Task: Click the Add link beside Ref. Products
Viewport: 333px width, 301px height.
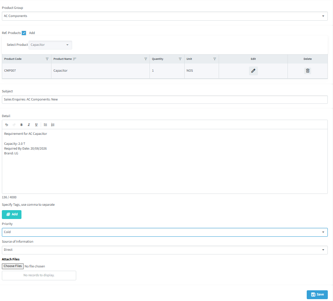Action: pos(32,33)
